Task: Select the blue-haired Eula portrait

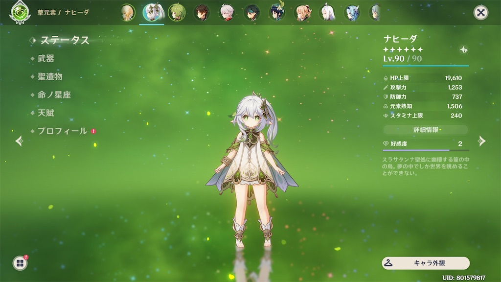Action: coord(352,13)
